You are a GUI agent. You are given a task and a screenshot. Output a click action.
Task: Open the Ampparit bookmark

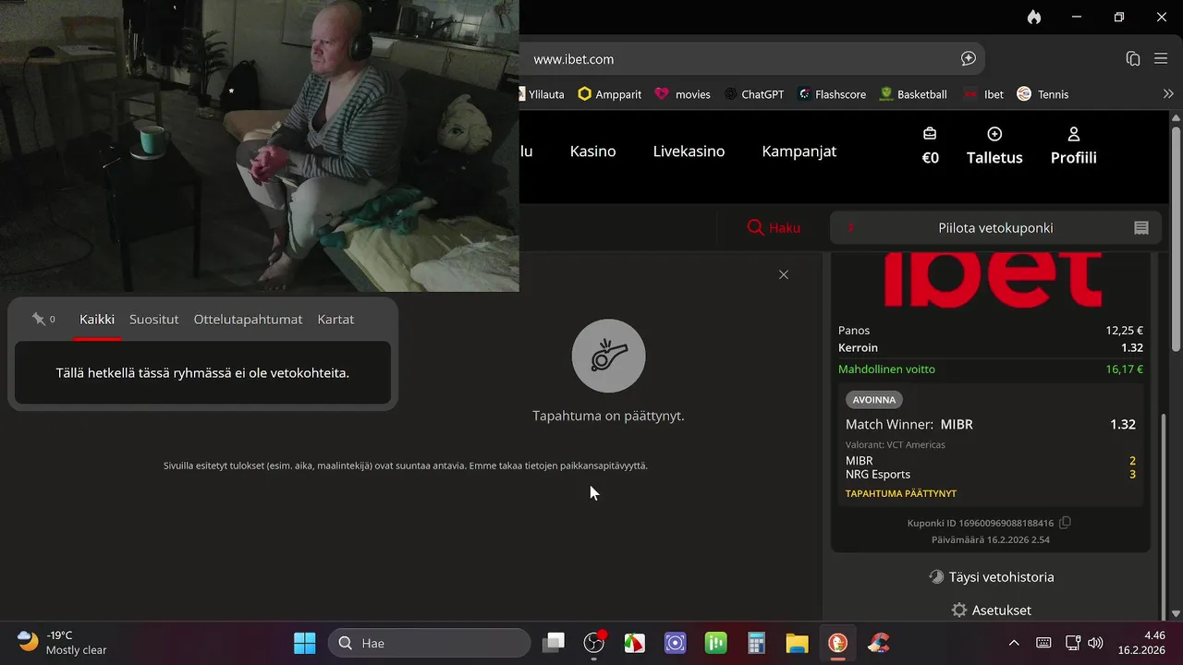click(609, 94)
